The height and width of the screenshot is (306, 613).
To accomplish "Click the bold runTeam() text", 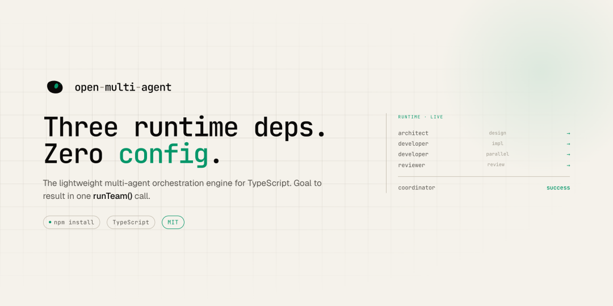I will tap(113, 196).
